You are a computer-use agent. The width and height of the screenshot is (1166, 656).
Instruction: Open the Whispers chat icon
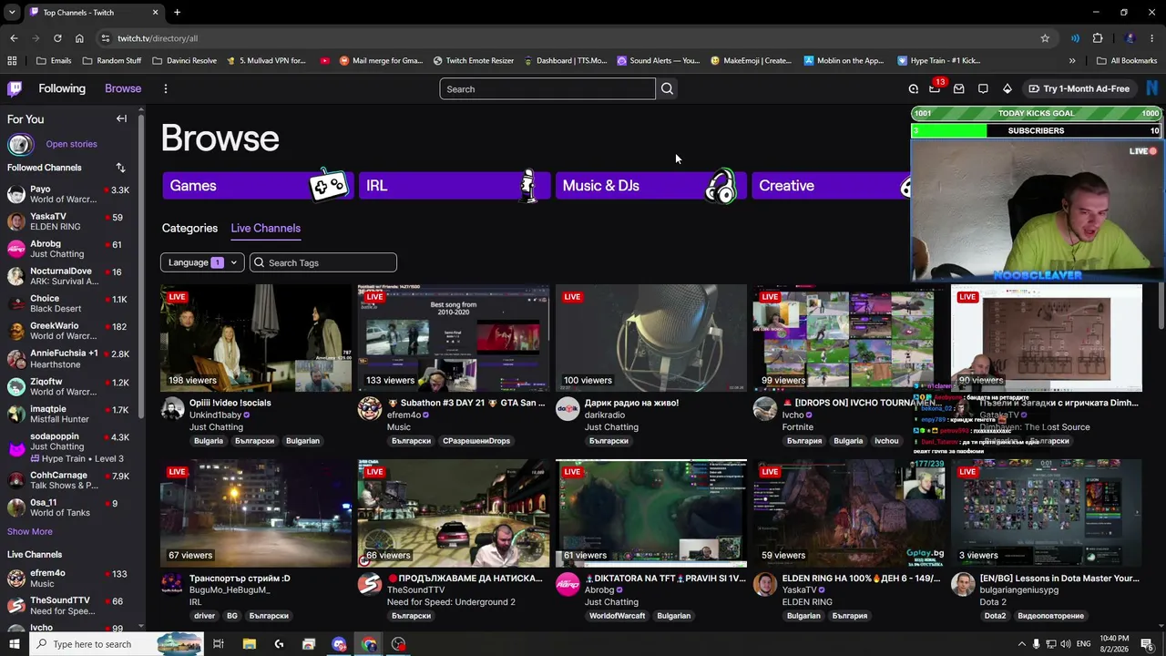click(983, 88)
